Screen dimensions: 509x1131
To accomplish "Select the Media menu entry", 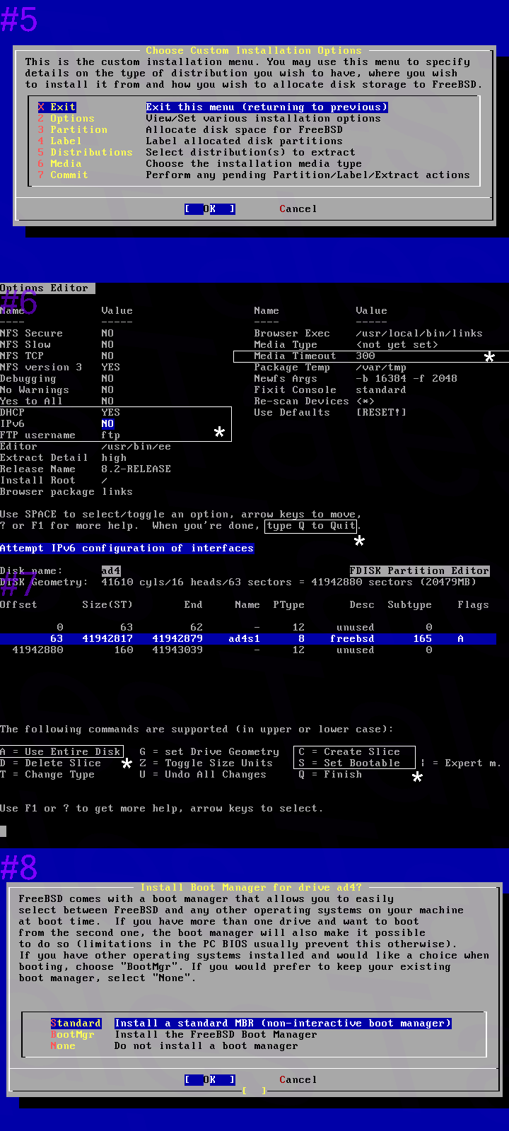I will pos(200,164).
